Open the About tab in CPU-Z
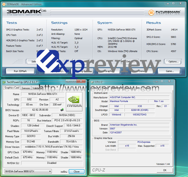Screen dimensions: 188x177 pyautogui.click(x=148, y=88)
